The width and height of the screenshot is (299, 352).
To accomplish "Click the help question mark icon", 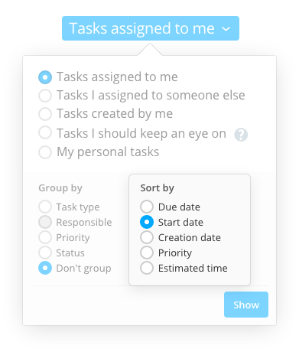I will [x=241, y=135].
